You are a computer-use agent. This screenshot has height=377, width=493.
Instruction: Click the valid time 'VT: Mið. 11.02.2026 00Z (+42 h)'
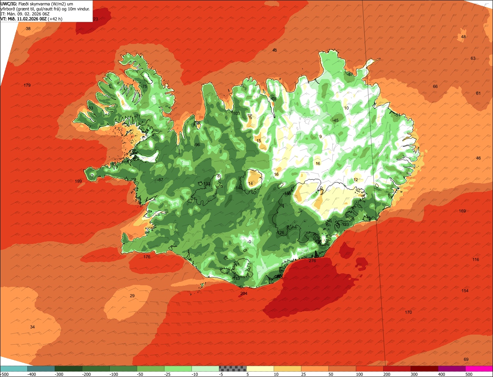32,19
